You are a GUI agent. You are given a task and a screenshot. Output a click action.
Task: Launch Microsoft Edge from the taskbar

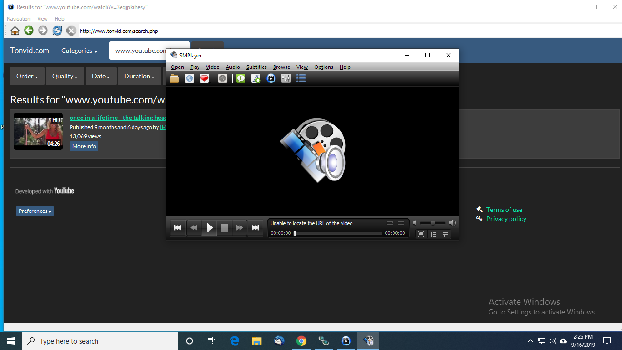tap(235, 341)
